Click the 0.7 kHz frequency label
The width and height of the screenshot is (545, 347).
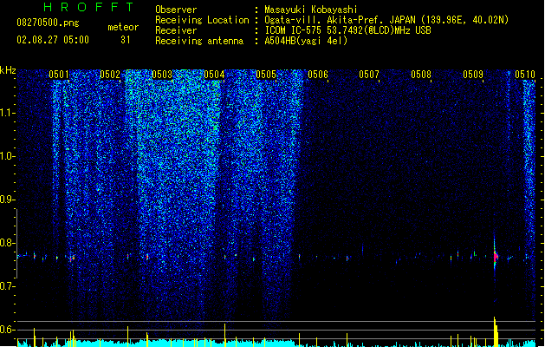(7, 286)
